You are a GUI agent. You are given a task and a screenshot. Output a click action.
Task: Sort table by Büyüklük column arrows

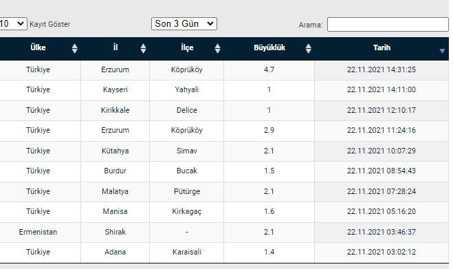tap(308, 48)
